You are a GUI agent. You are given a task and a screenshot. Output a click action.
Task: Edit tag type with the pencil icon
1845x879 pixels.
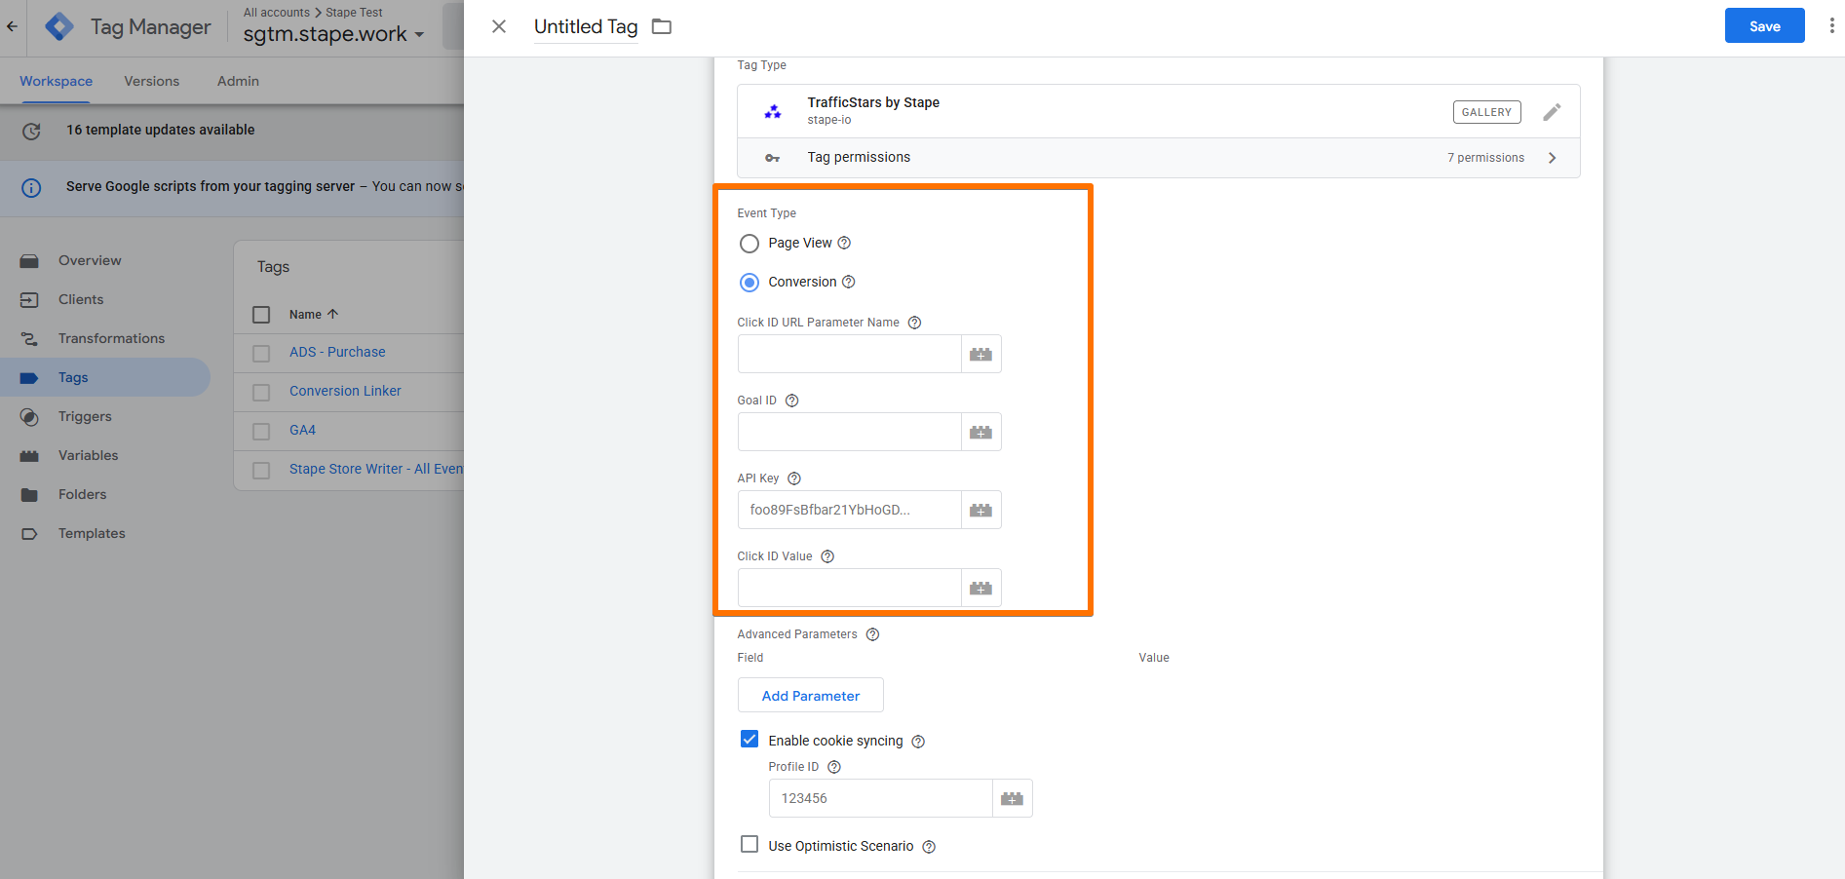tap(1552, 112)
